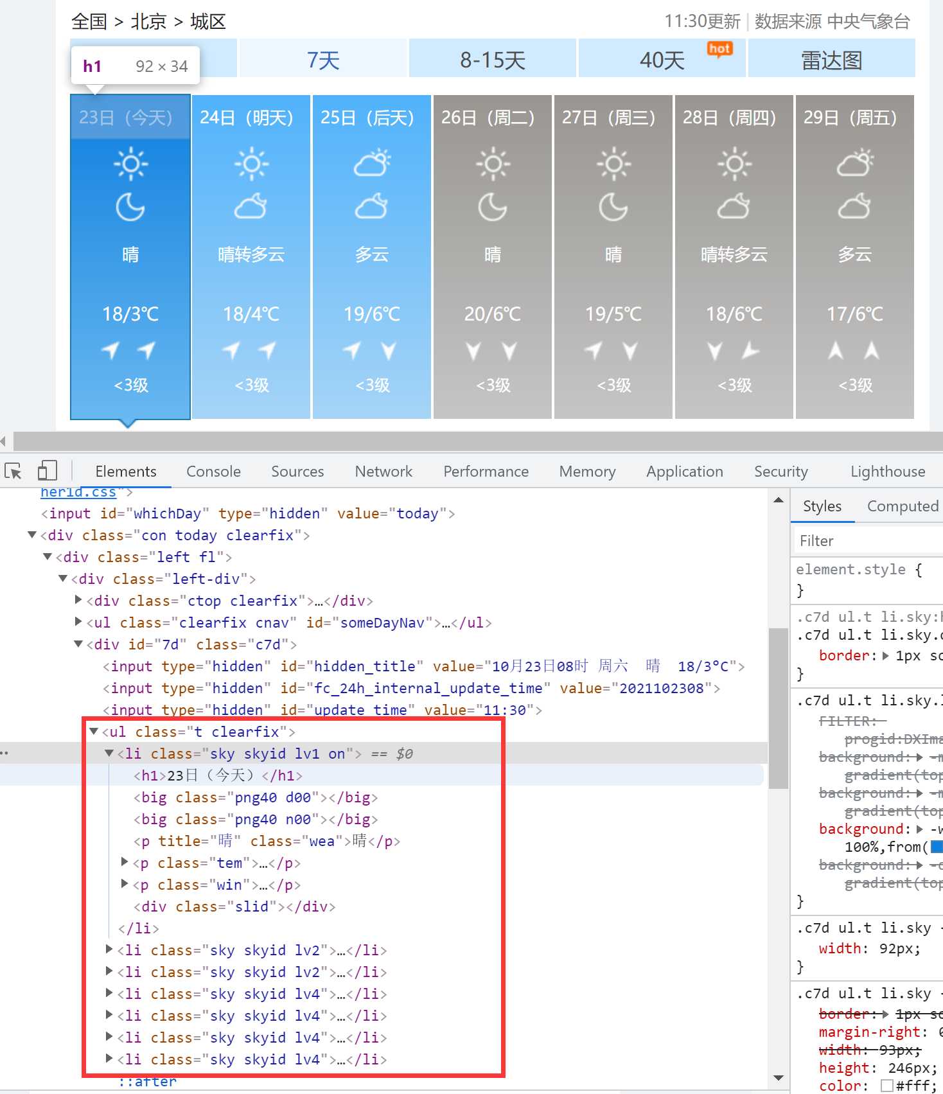The image size is (943, 1094).
Task: Click the Filter field in Styles pane
Action: pos(868,541)
